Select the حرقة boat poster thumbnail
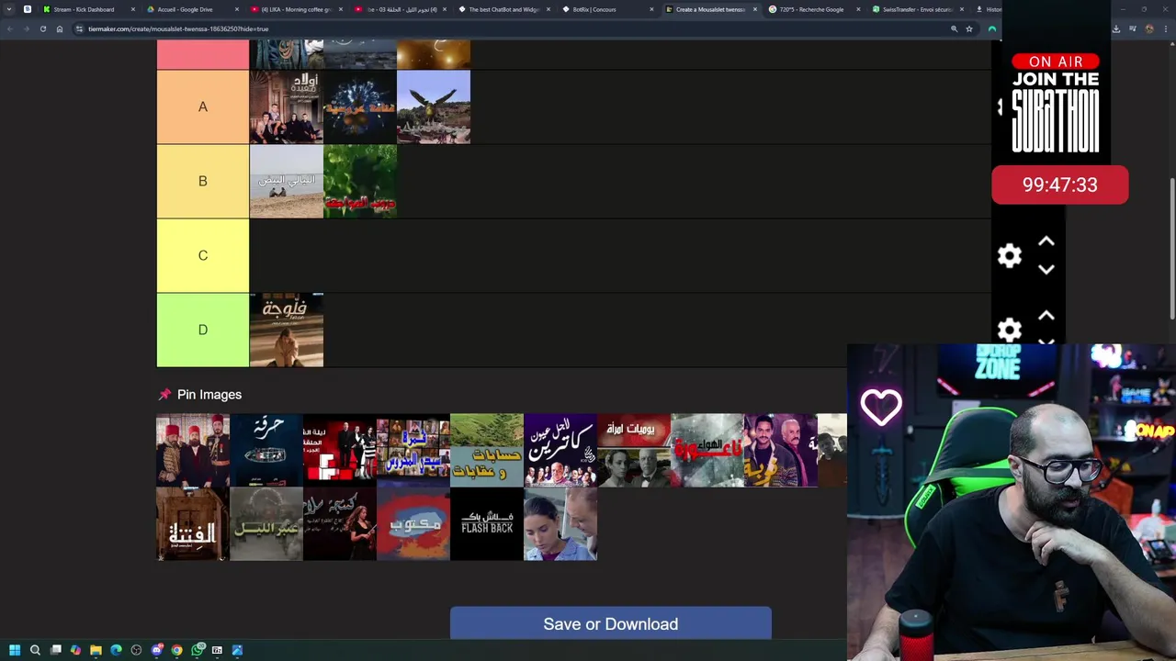This screenshot has width=1176, height=661. (266, 450)
